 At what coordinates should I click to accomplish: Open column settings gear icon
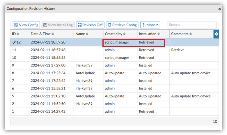click(x=216, y=34)
